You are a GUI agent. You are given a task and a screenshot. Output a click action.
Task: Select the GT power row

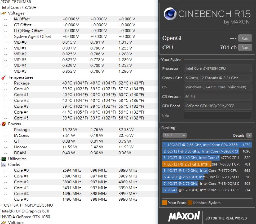coord(85,141)
